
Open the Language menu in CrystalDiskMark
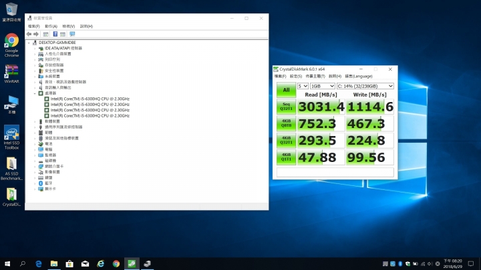coord(359,76)
